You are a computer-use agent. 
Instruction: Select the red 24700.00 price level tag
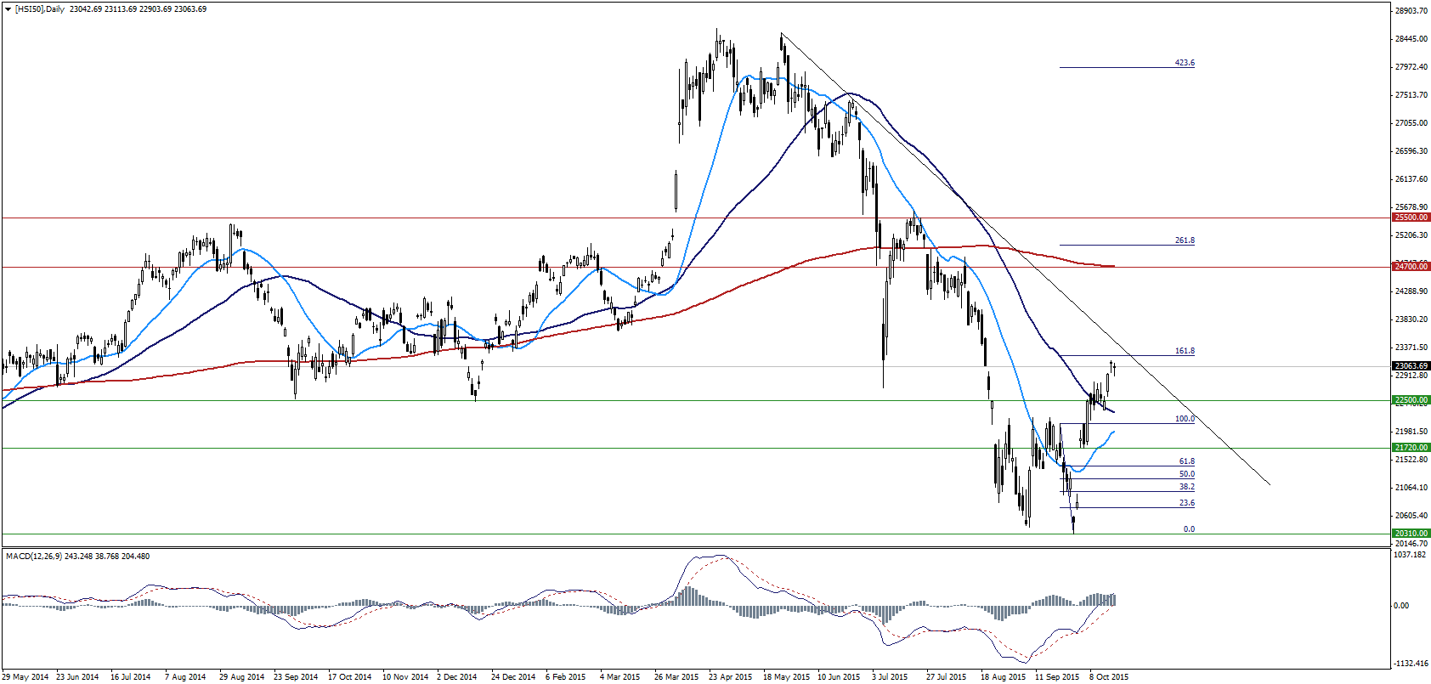click(1411, 267)
